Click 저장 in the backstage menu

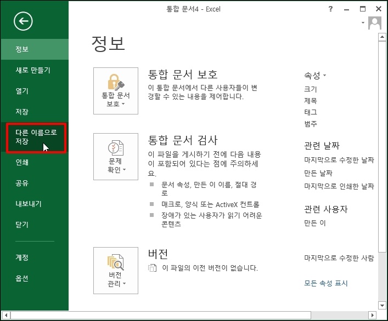click(35, 112)
